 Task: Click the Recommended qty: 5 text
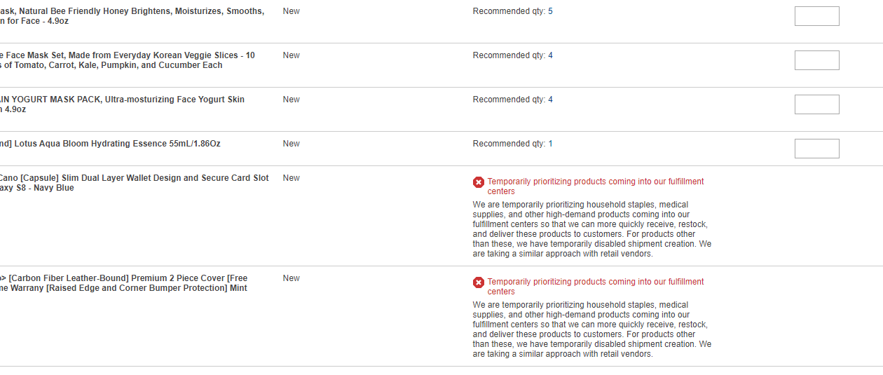[x=513, y=11]
